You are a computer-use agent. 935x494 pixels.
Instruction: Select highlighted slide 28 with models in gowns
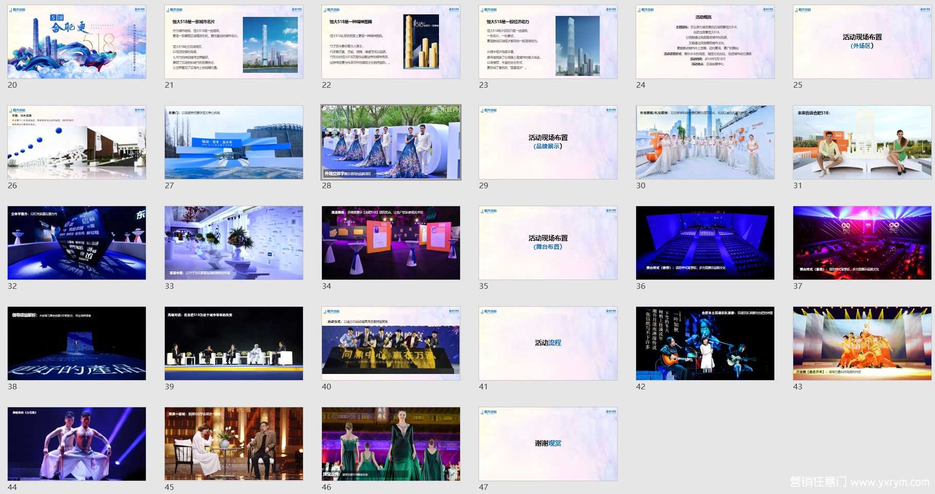click(391, 143)
